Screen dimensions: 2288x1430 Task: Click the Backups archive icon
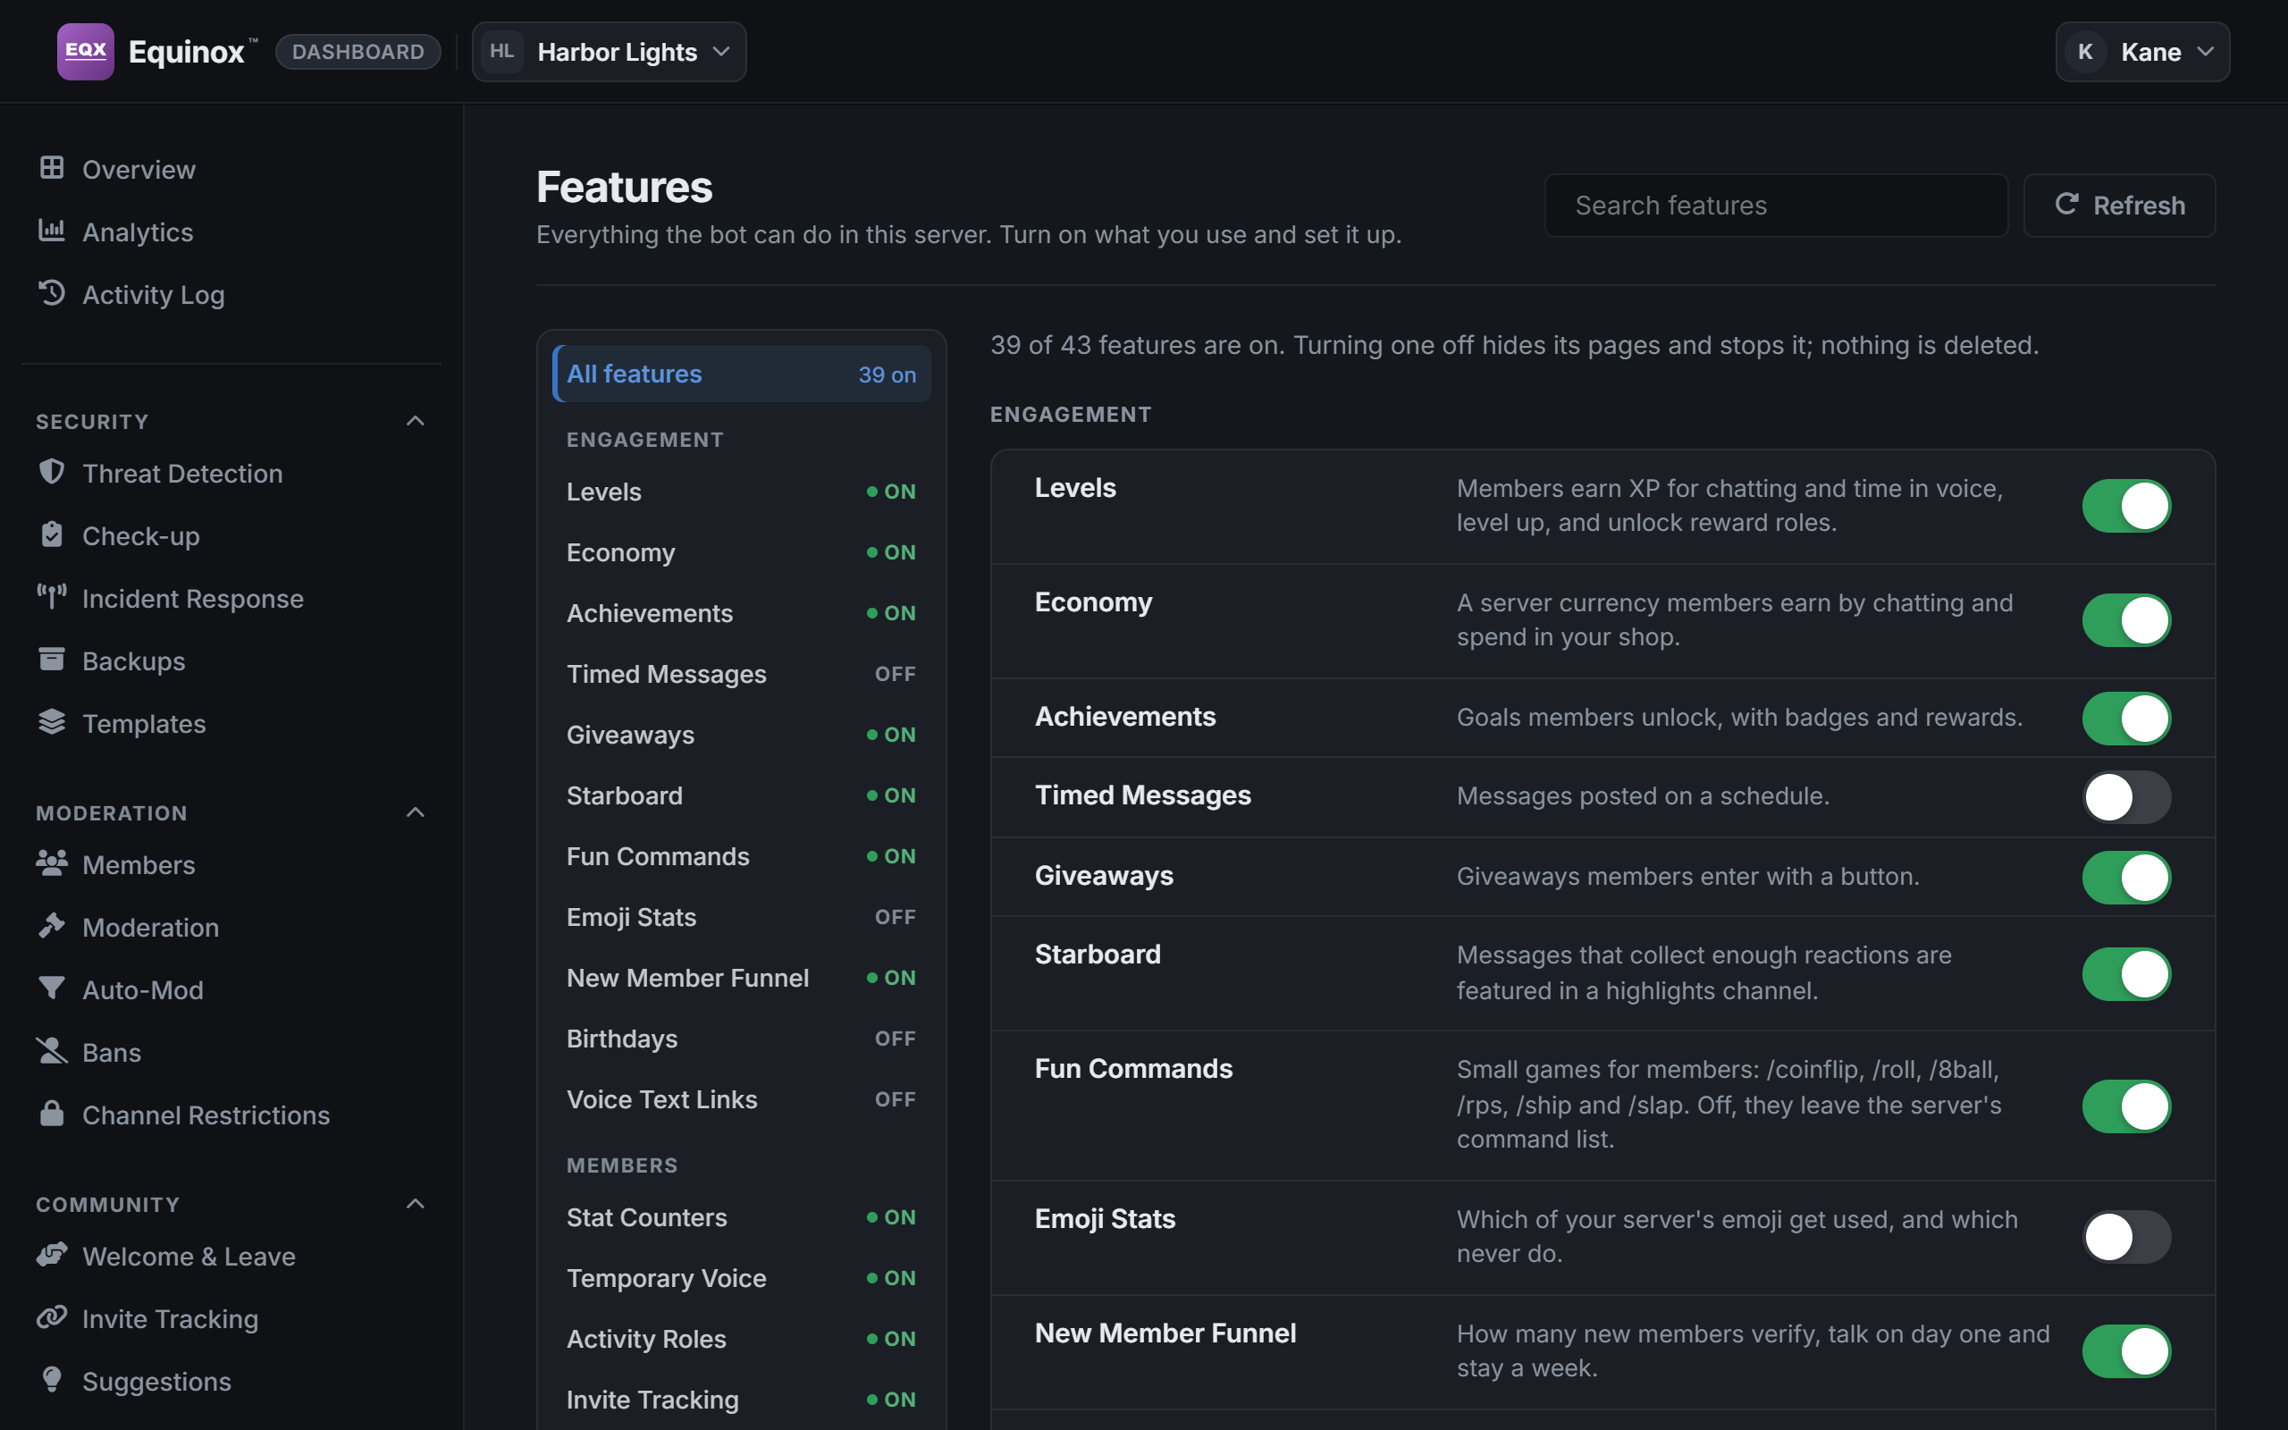click(x=52, y=660)
